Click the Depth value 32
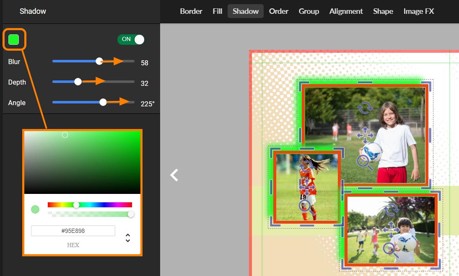The height and width of the screenshot is (276, 459). (x=145, y=83)
